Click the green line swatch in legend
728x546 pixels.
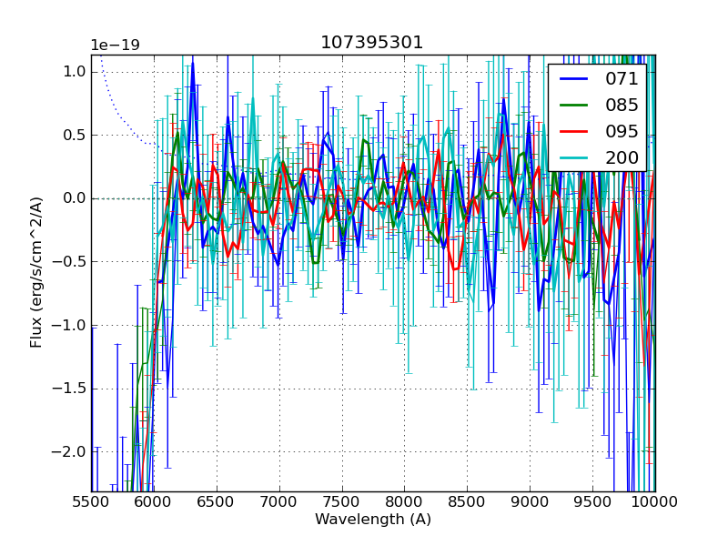coord(573,105)
